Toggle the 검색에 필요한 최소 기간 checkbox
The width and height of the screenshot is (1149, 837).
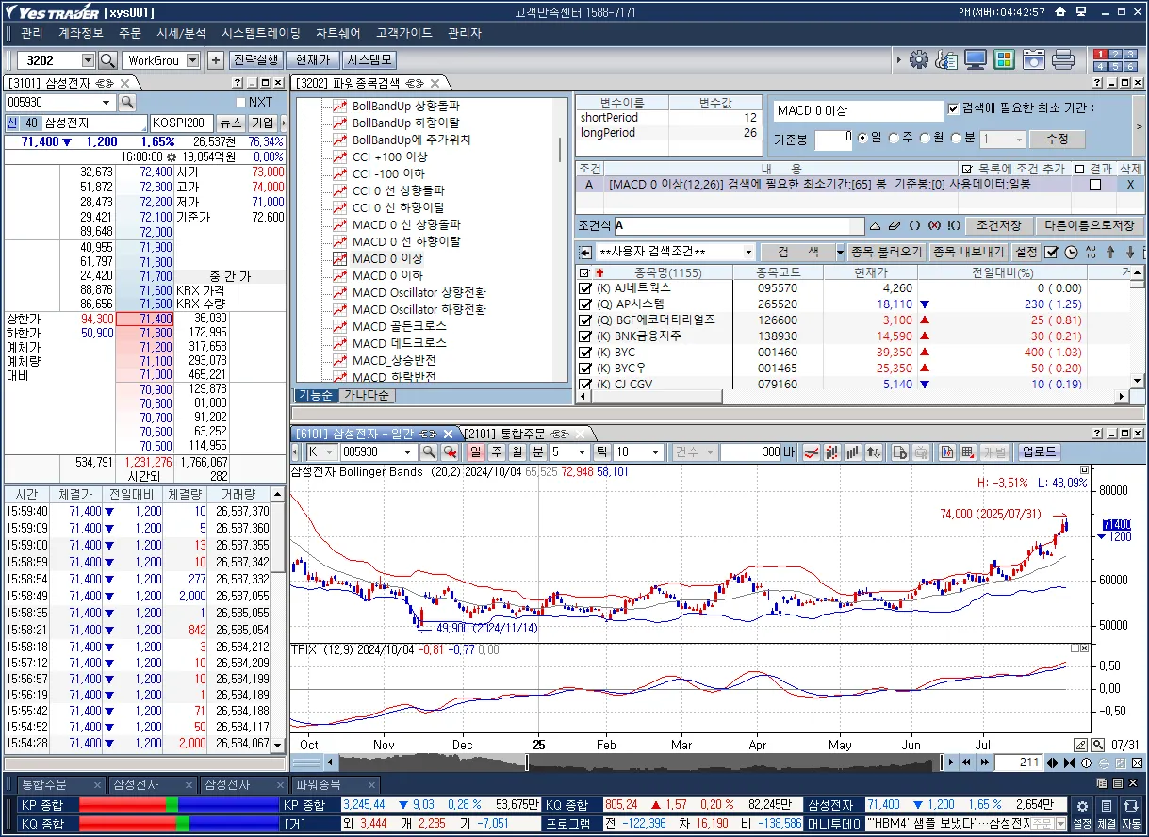click(953, 108)
